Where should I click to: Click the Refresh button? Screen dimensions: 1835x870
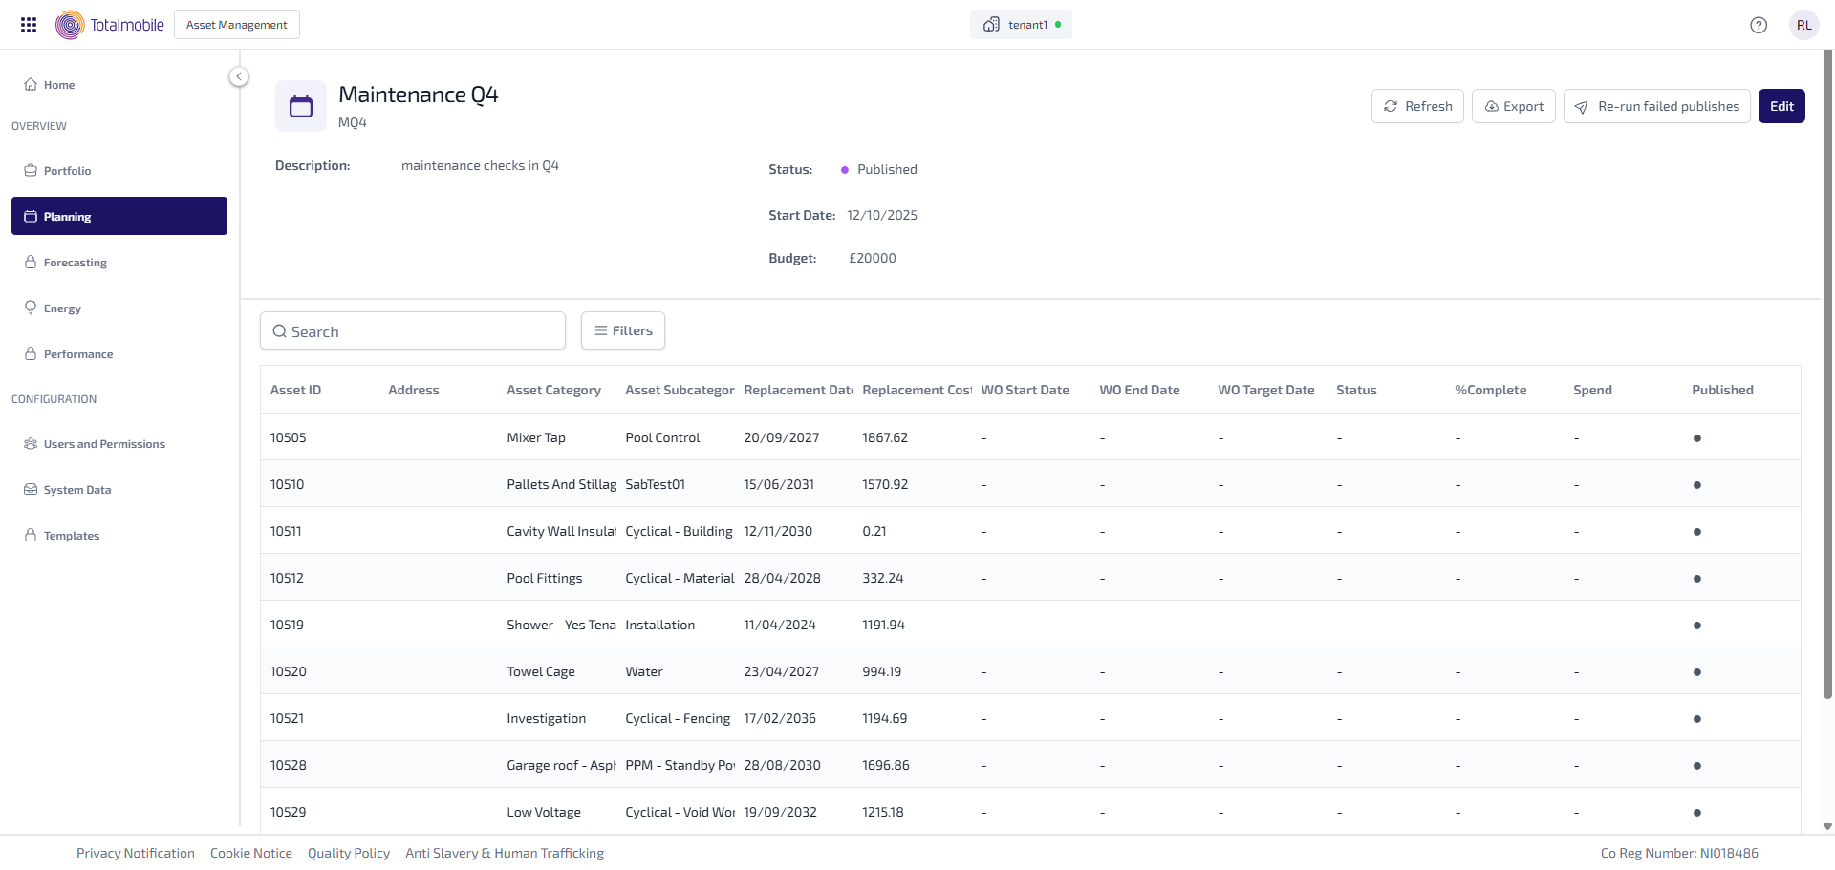tap(1417, 106)
